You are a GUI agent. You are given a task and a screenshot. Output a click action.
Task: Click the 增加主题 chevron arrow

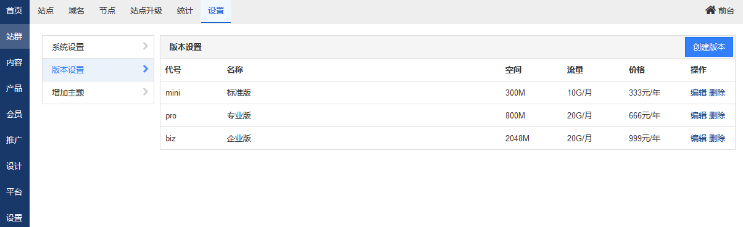[146, 92]
